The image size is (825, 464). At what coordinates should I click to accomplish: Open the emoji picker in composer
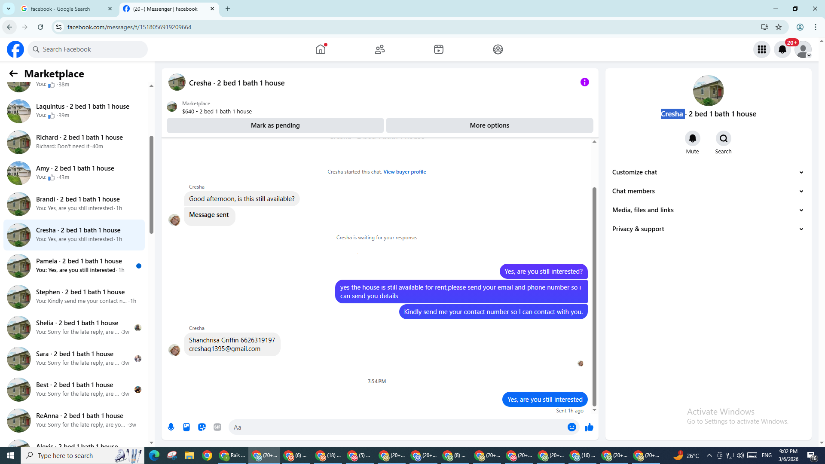[x=571, y=427]
